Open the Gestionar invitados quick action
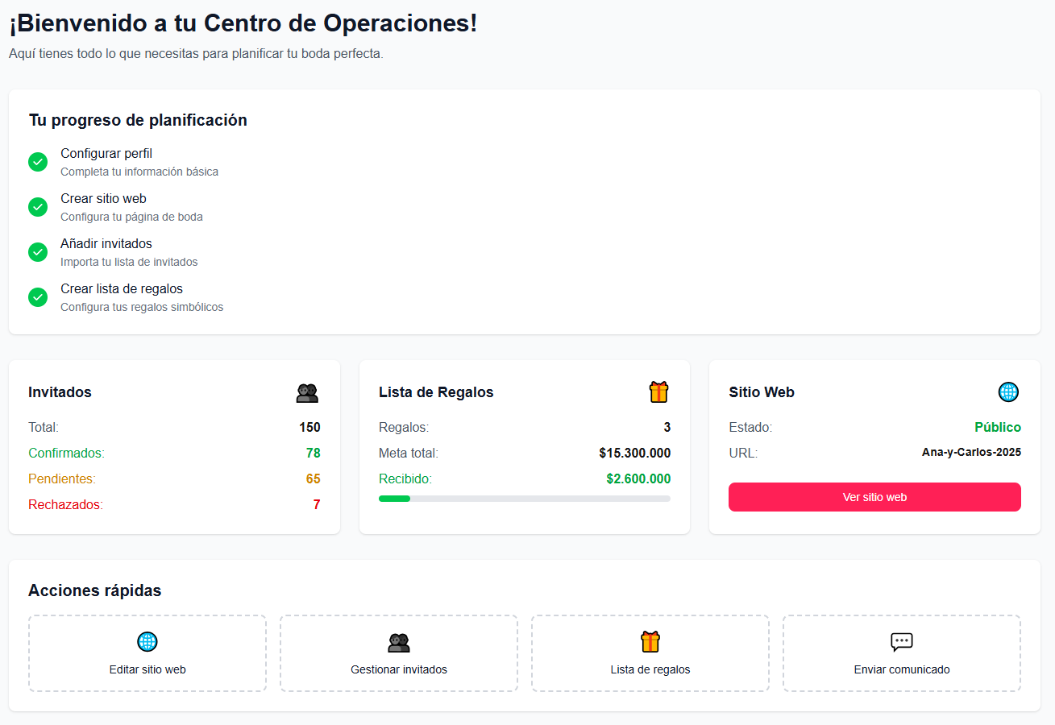Screen dimensions: 1055x725 coord(398,653)
